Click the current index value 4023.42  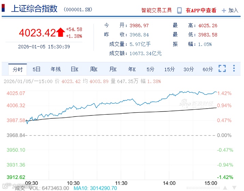(x=37, y=33)
